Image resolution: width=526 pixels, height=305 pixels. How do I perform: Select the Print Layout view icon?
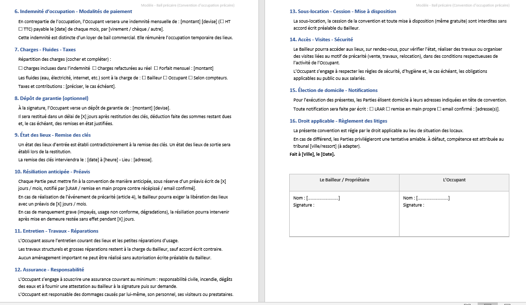[x=488, y=304]
